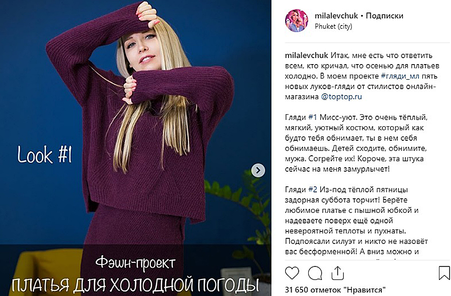The height and width of the screenshot is (296, 451).
Task: Click the main post photo
Action: 135,148
